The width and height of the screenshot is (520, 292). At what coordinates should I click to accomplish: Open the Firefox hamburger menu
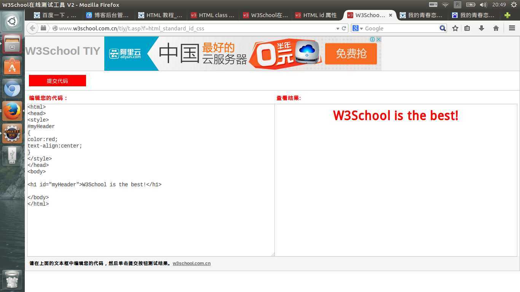click(512, 28)
